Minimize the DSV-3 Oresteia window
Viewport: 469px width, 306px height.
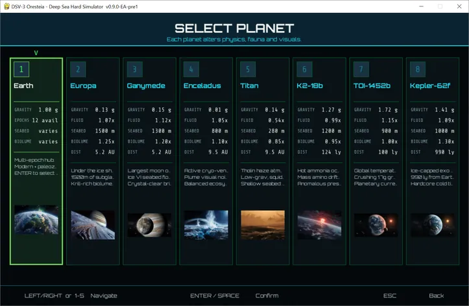pos(421,6)
